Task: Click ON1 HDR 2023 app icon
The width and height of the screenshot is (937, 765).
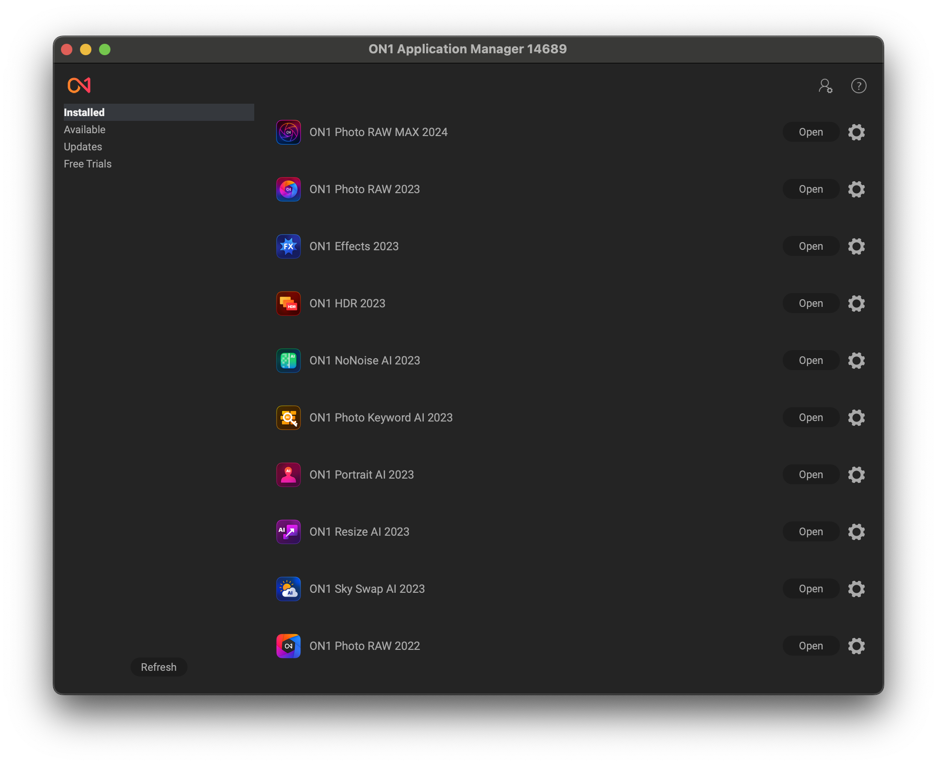Action: tap(289, 304)
